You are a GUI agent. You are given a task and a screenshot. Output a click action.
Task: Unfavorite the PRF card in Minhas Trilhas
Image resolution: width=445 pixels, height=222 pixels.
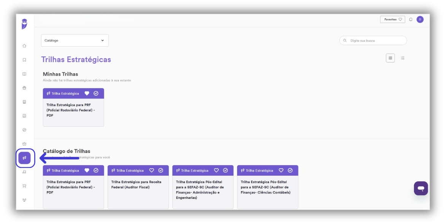pos(87,93)
